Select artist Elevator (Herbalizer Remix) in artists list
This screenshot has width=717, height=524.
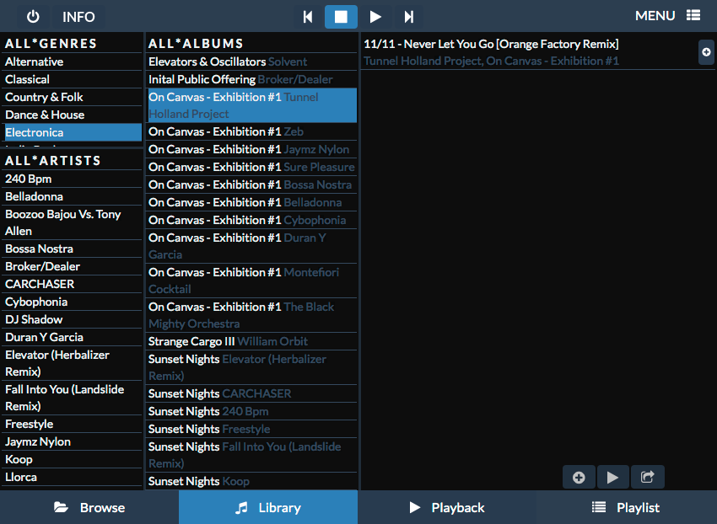coord(73,363)
